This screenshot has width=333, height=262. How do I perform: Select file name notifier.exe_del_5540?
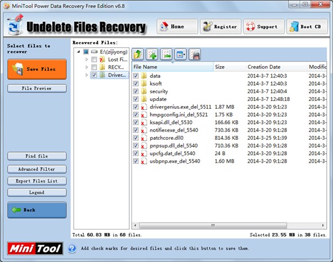(174, 130)
